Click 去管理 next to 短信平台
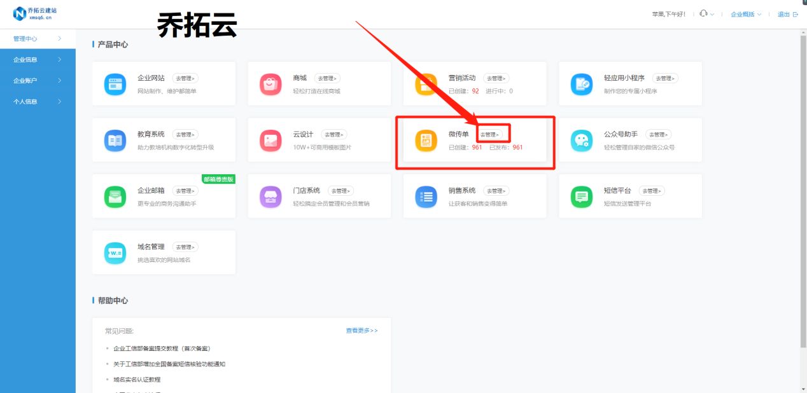Image resolution: width=807 pixels, height=393 pixels. (x=652, y=191)
